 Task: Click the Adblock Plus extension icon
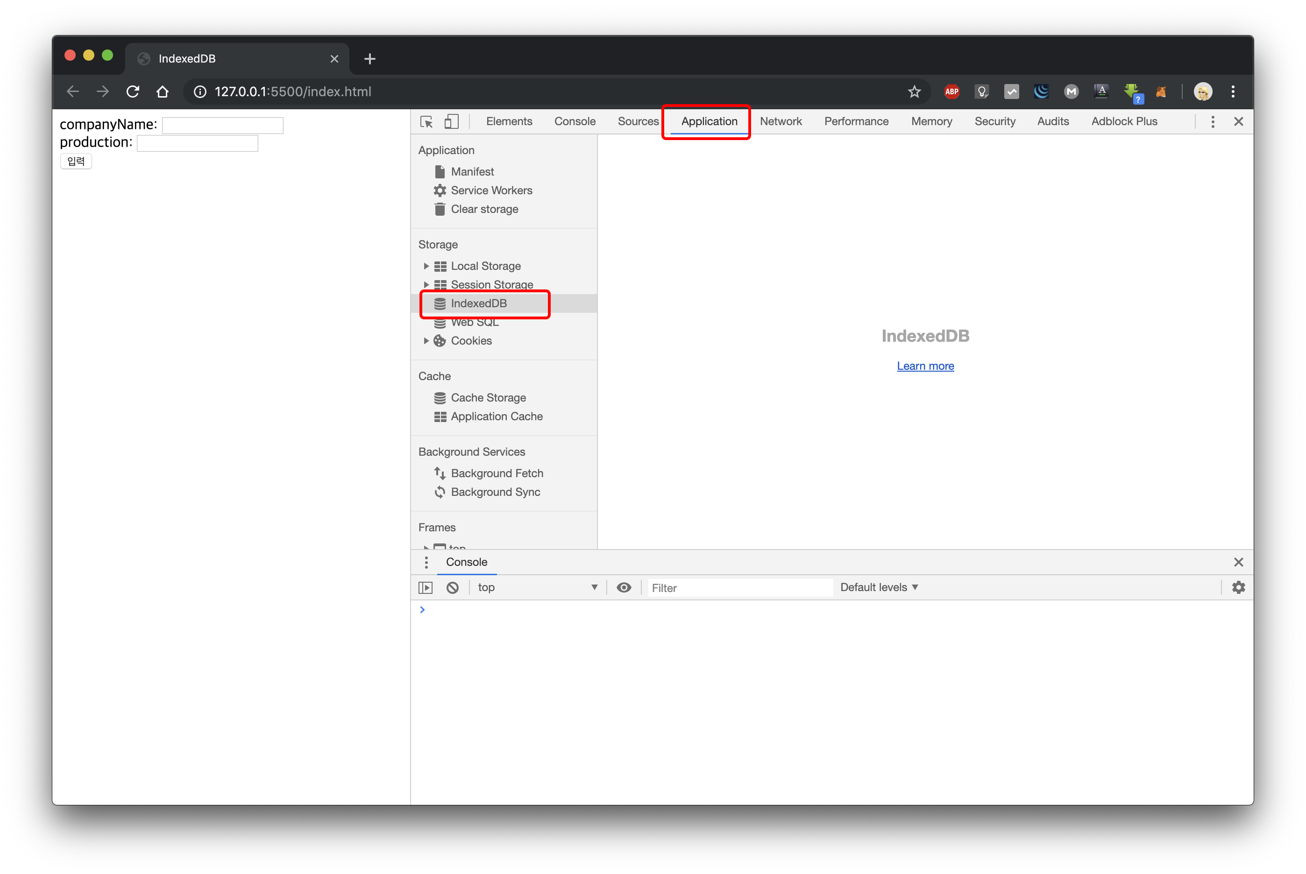(951, 92)
